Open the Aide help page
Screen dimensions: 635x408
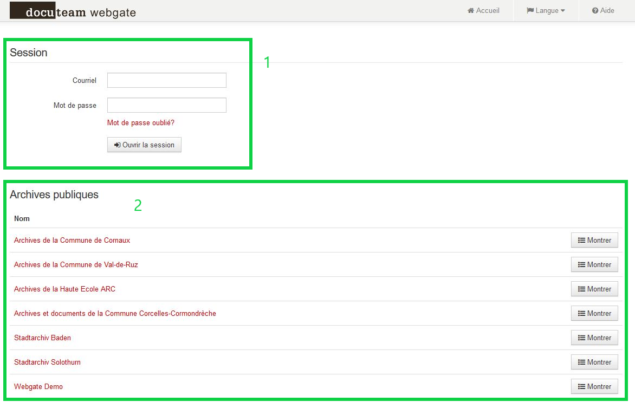click(603, 11)
